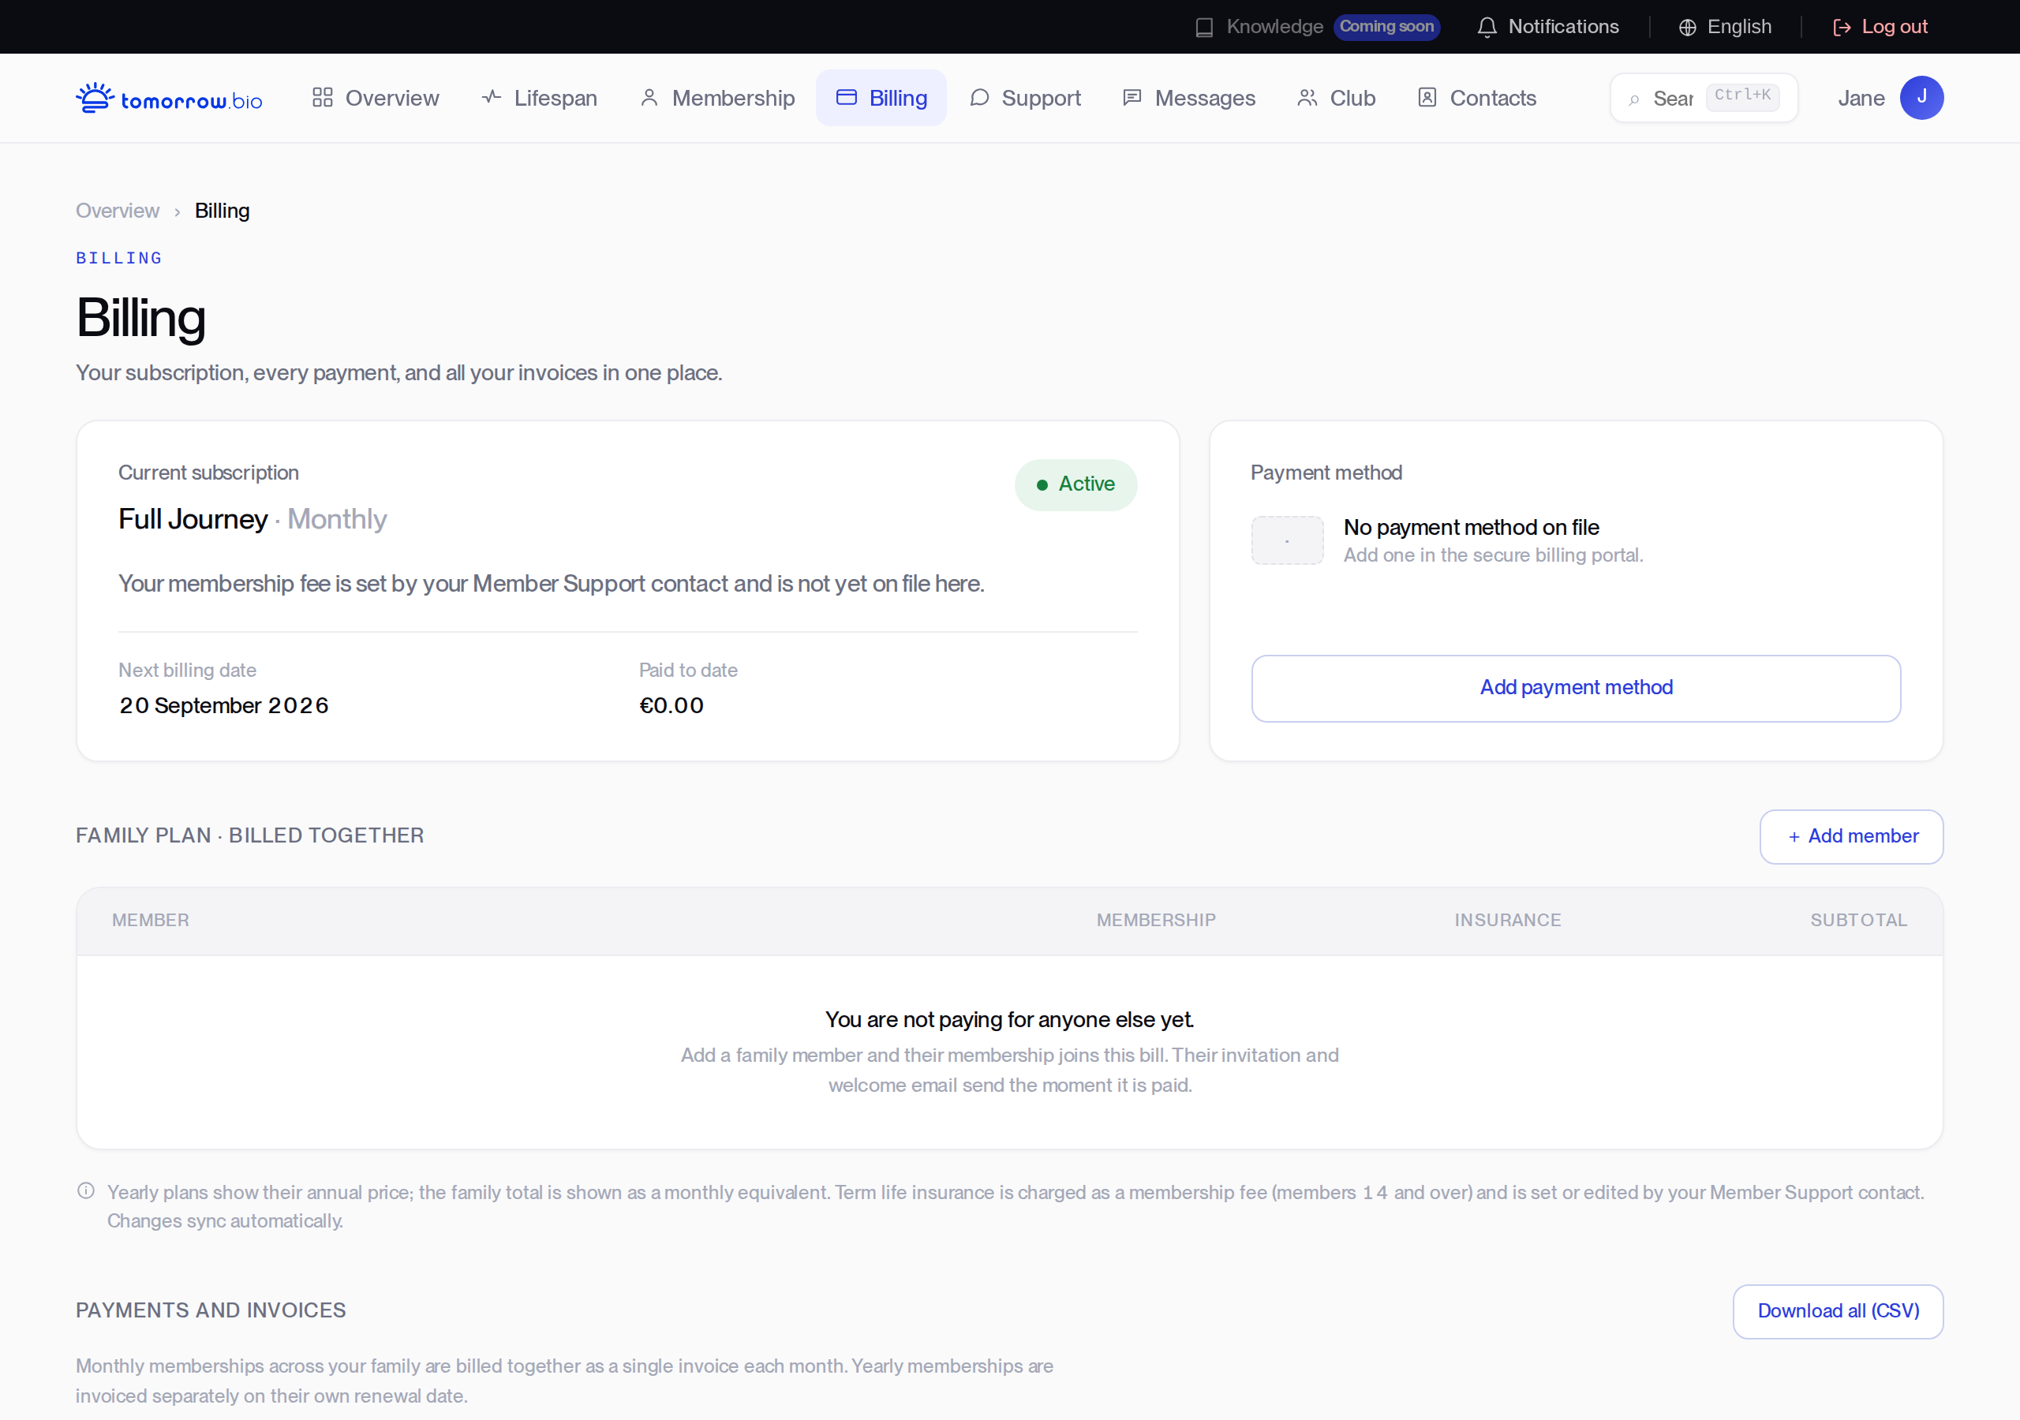Select the Billing tab

881,98
